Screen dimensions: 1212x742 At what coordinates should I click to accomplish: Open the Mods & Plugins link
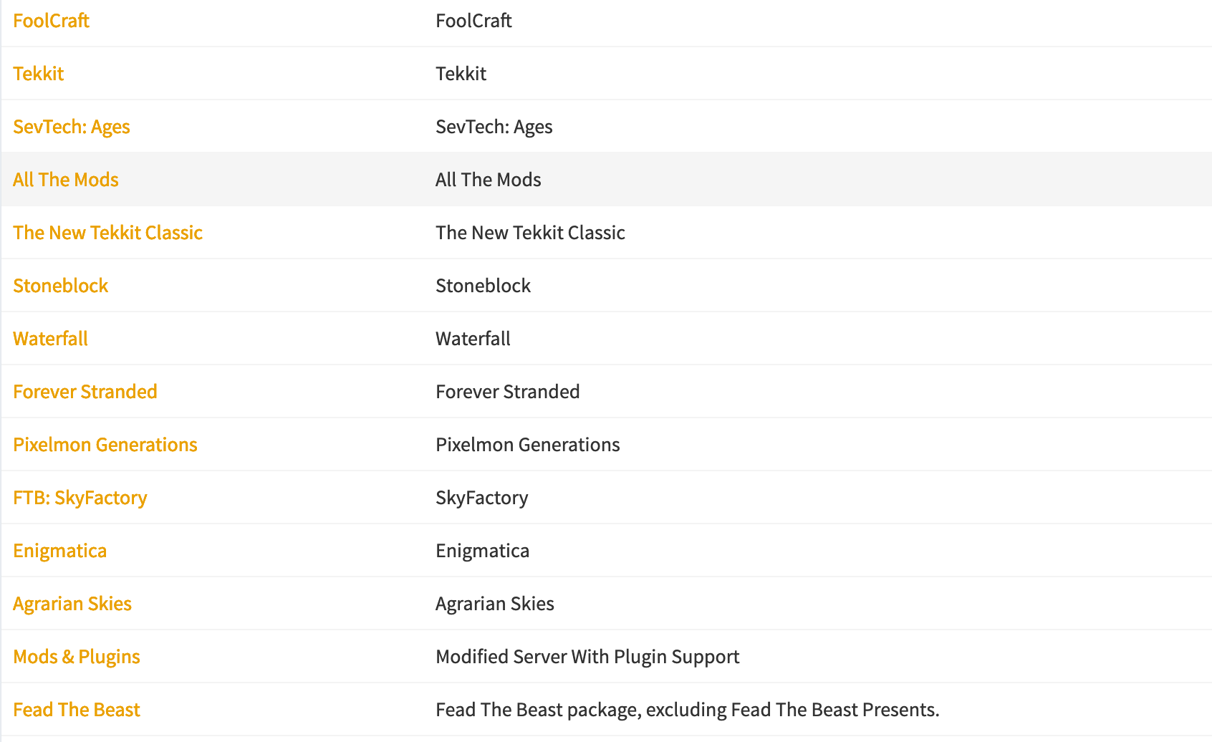click(77, 657)
